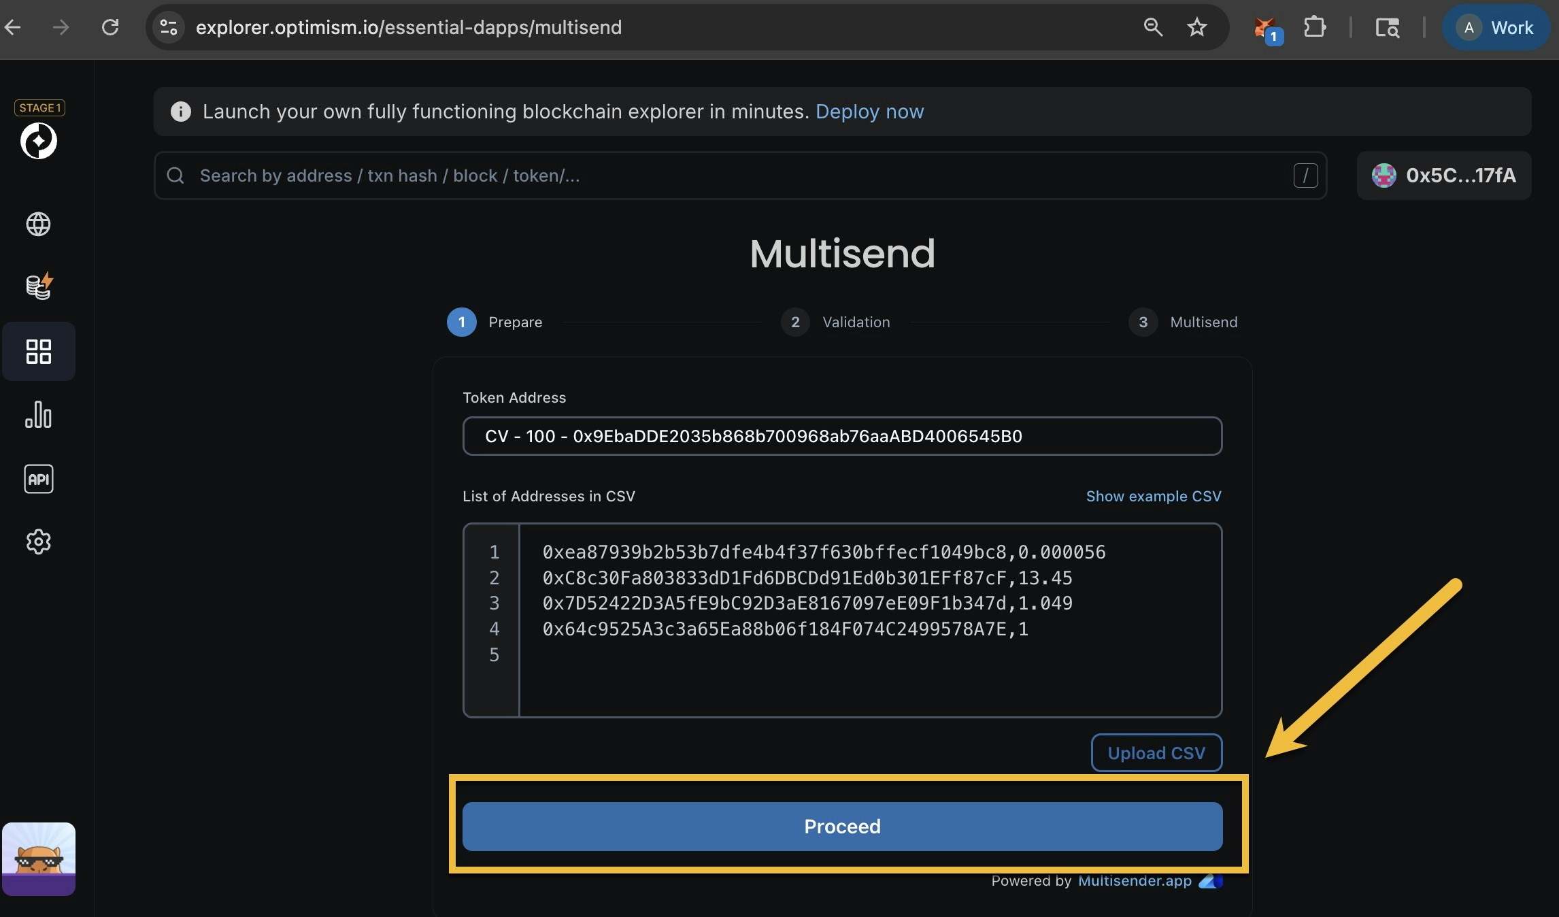Image resolution: width=1559 pixels, height=917 pixels.
Task: Select the tokens icon in the sidebar
Action: click(x=38, y=286)
